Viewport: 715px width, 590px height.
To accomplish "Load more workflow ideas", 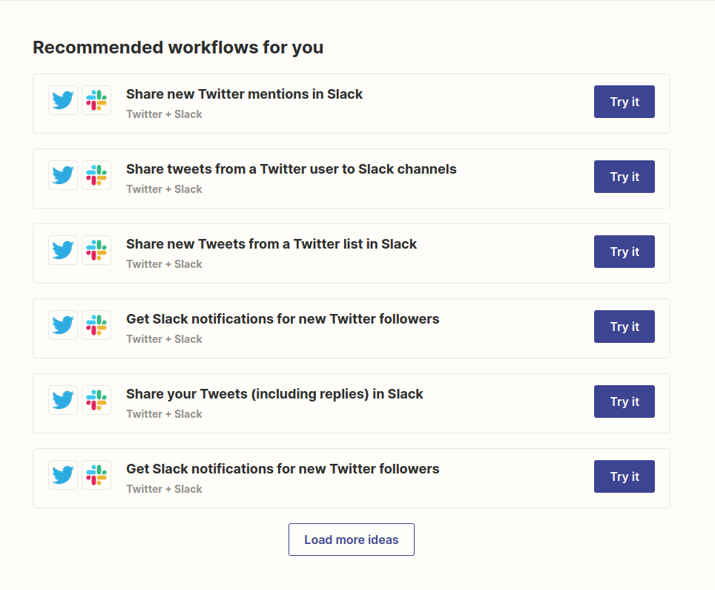I will [x=352, y=540].
